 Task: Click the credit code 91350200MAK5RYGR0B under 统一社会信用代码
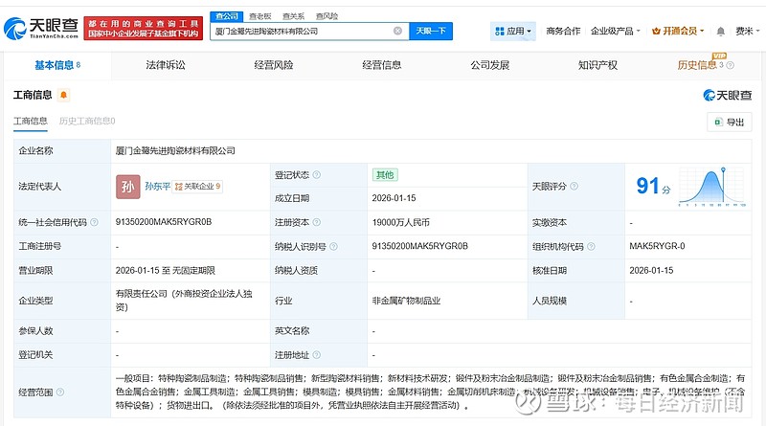coord(164,222)
